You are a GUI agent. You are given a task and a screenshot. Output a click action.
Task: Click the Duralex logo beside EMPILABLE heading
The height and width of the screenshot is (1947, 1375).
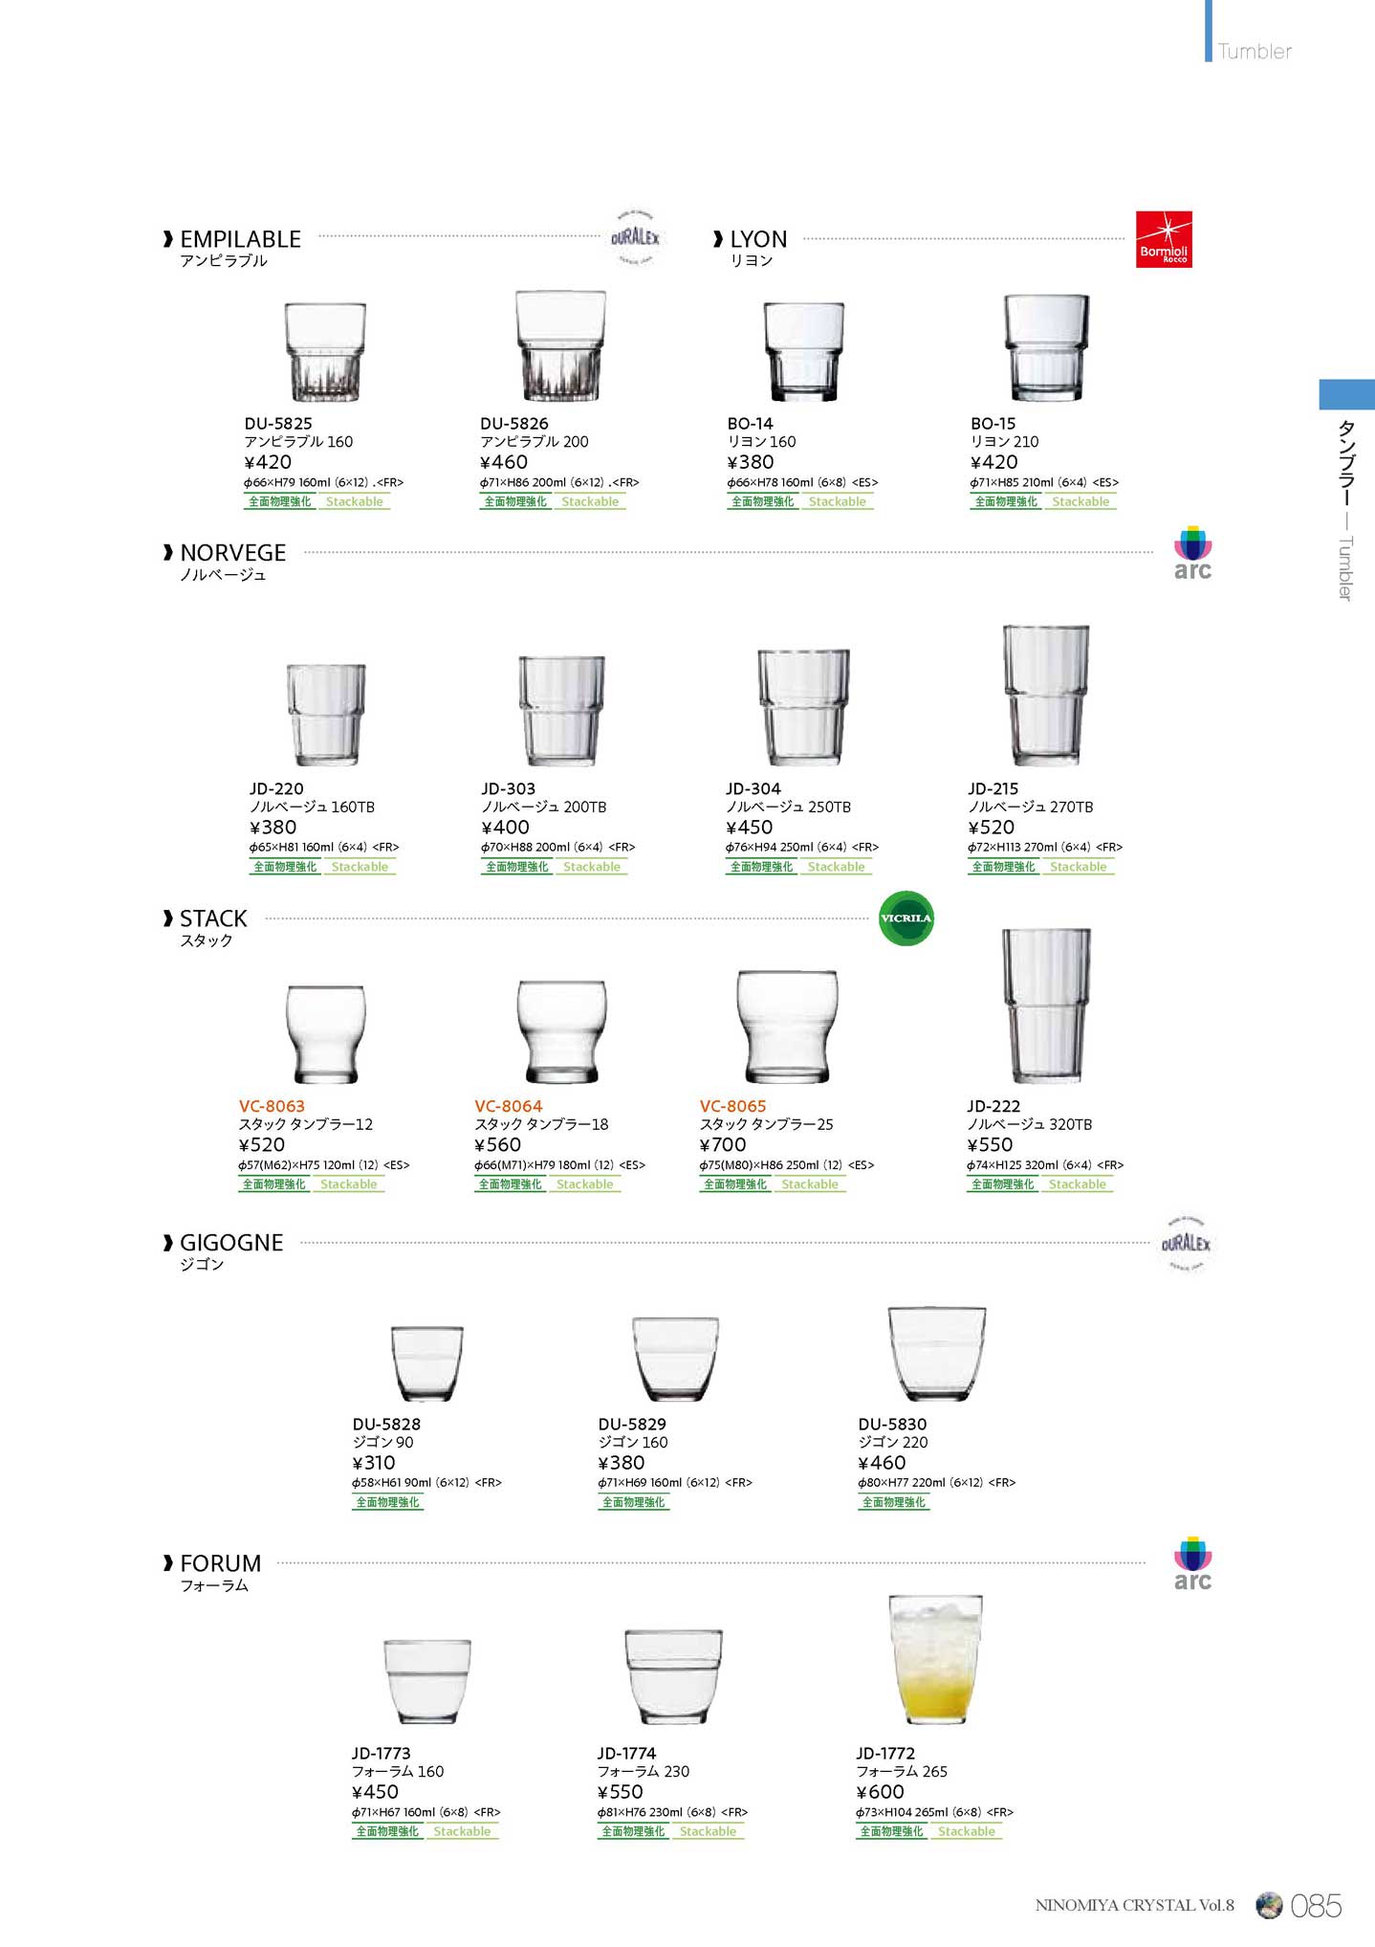(635, 237)
